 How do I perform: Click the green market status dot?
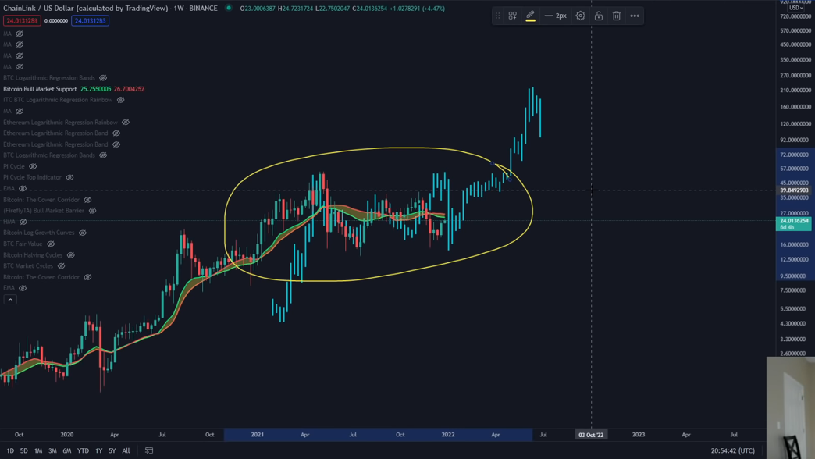(x=229, y=8)
